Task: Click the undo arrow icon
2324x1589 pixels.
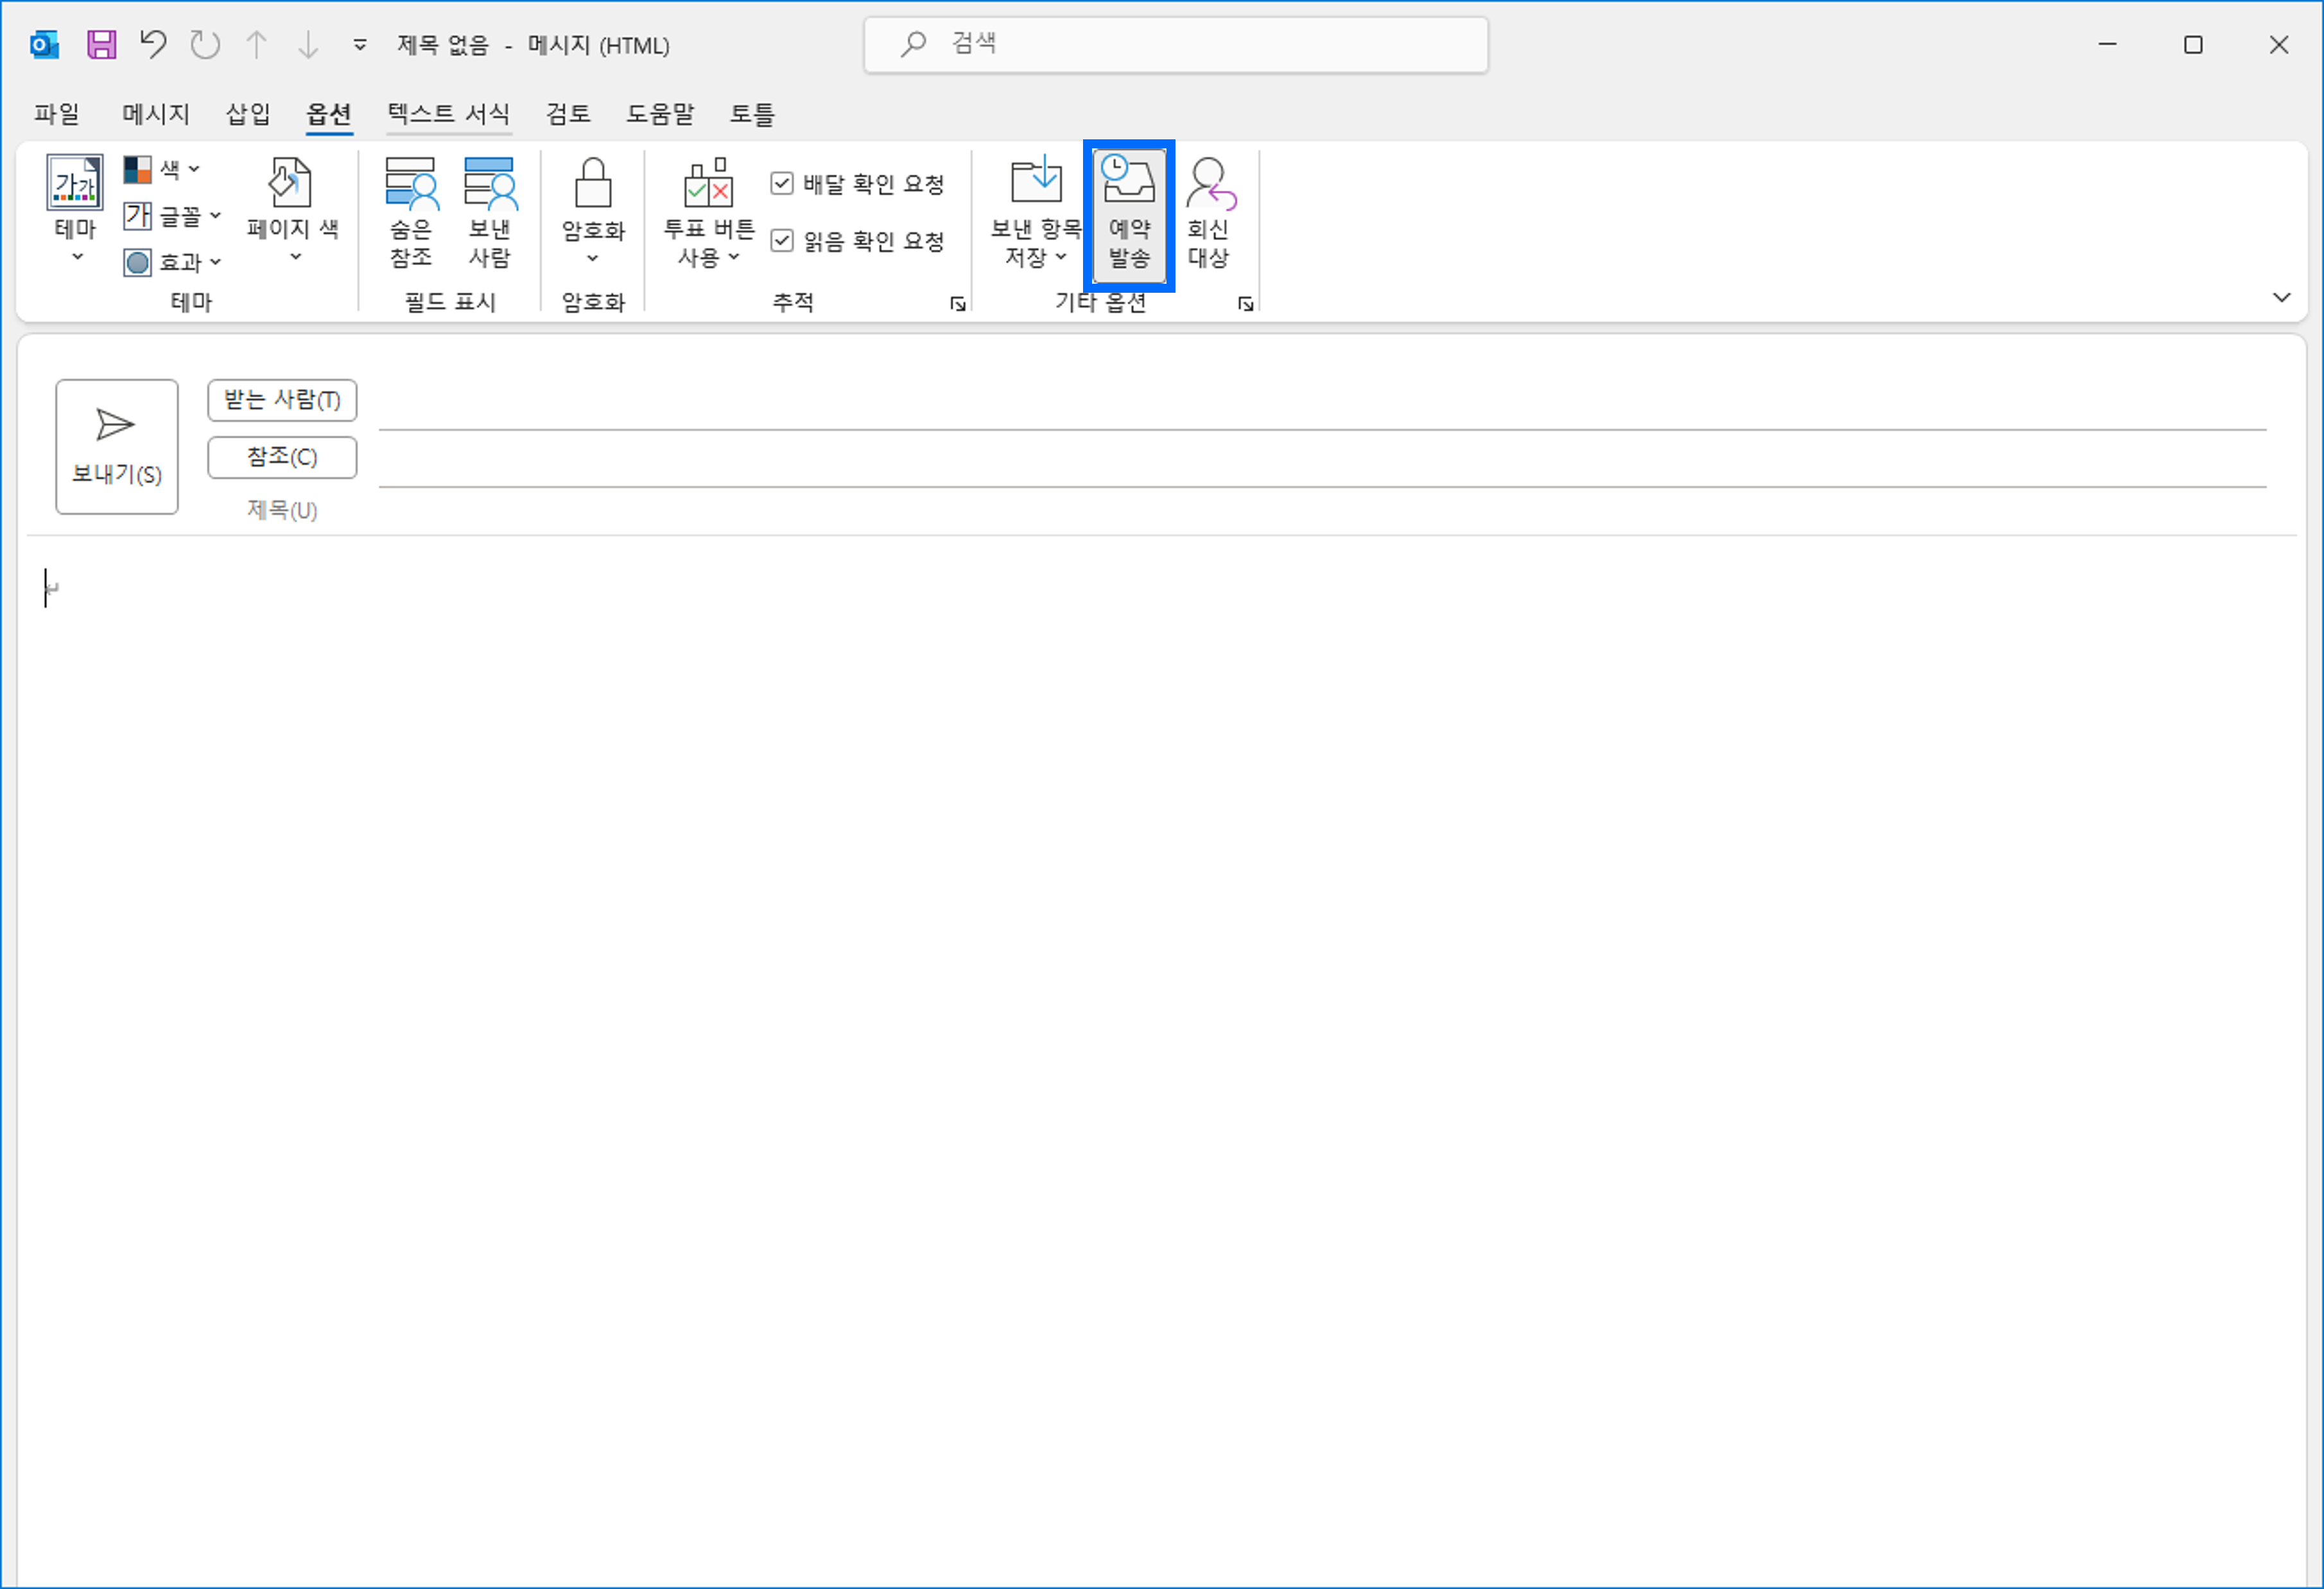Action: [x=152, y=45]
